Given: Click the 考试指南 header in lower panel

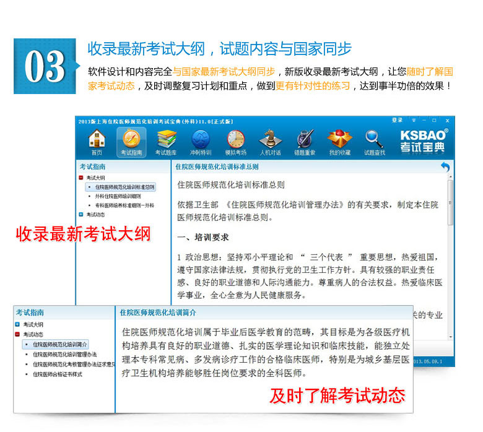Looking at the screenshot, I should point(30,313).
